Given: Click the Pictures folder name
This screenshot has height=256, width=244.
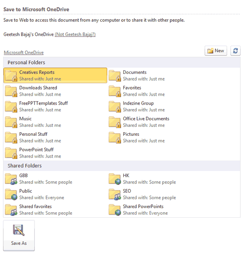Looking at the screenshot, I should (131, 134).
